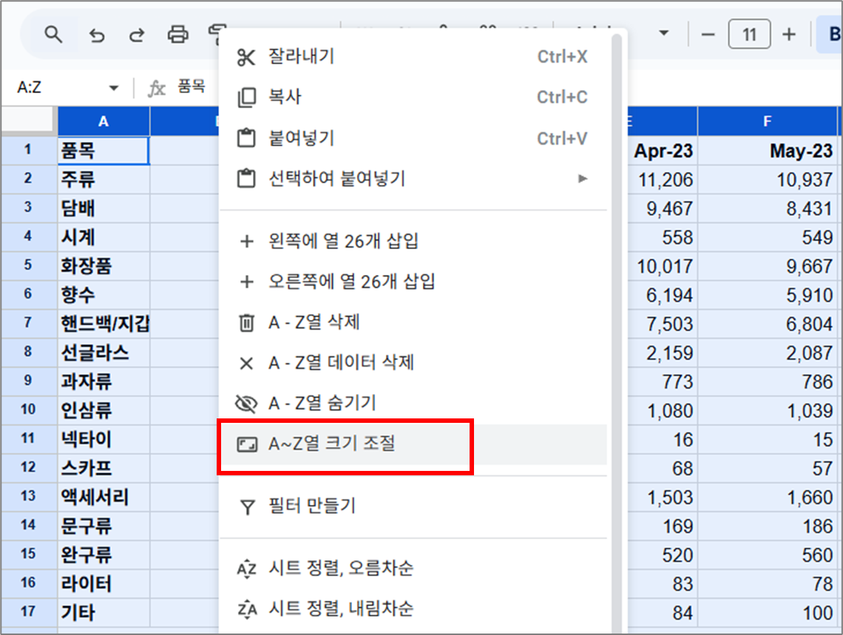Image resolution: width=843 pixels, height=635 pixels.
Task: Click cell containing 주류
Action: (104, 179)
